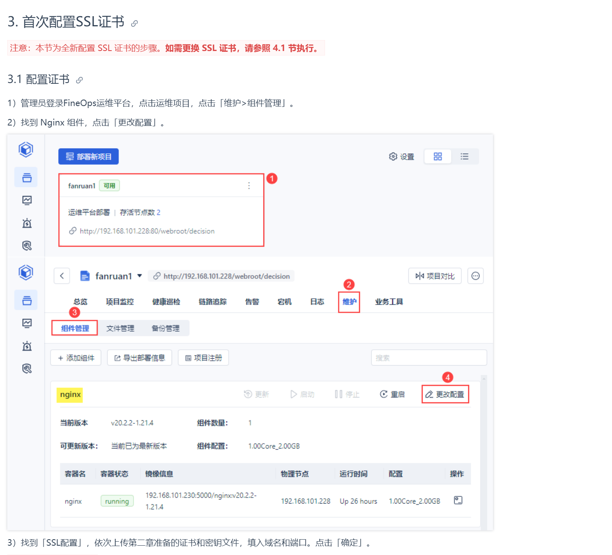
Task: Click the fanruan1 project card title
Action: pyautogui.click(x=82, y=186)
